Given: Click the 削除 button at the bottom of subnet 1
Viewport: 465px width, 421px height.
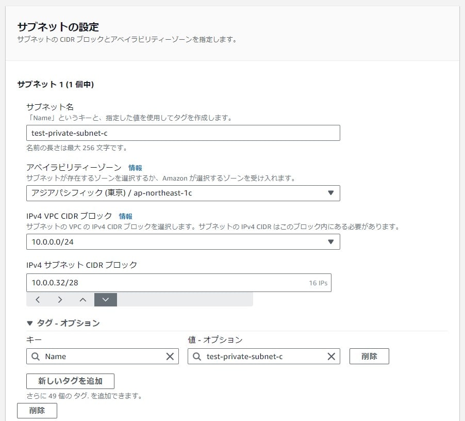Looking at the screenshot, I should pos(37,411).
